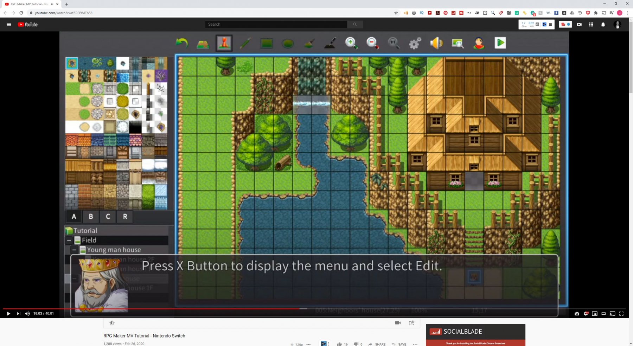
Task: Open a new browser tab
Action: (x=67, y=4)
